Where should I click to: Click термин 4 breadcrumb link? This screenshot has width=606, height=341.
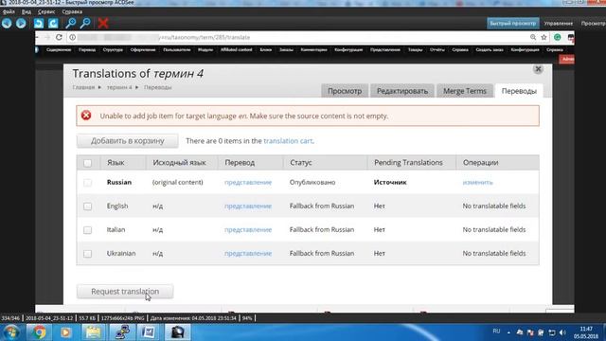tap(119, 87)
